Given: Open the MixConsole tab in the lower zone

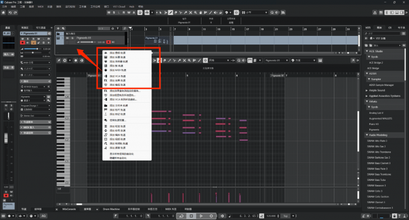Looking at the screenshot, I should pos(69,209).
